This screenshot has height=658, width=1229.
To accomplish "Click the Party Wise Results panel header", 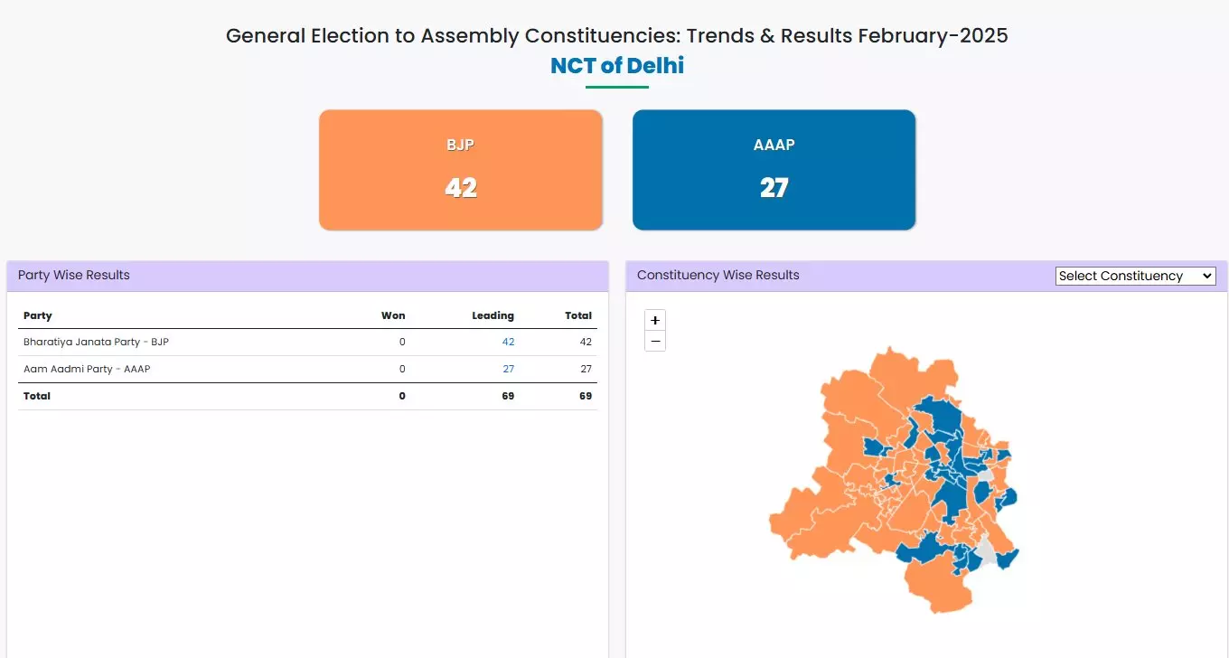I will 74,275.
